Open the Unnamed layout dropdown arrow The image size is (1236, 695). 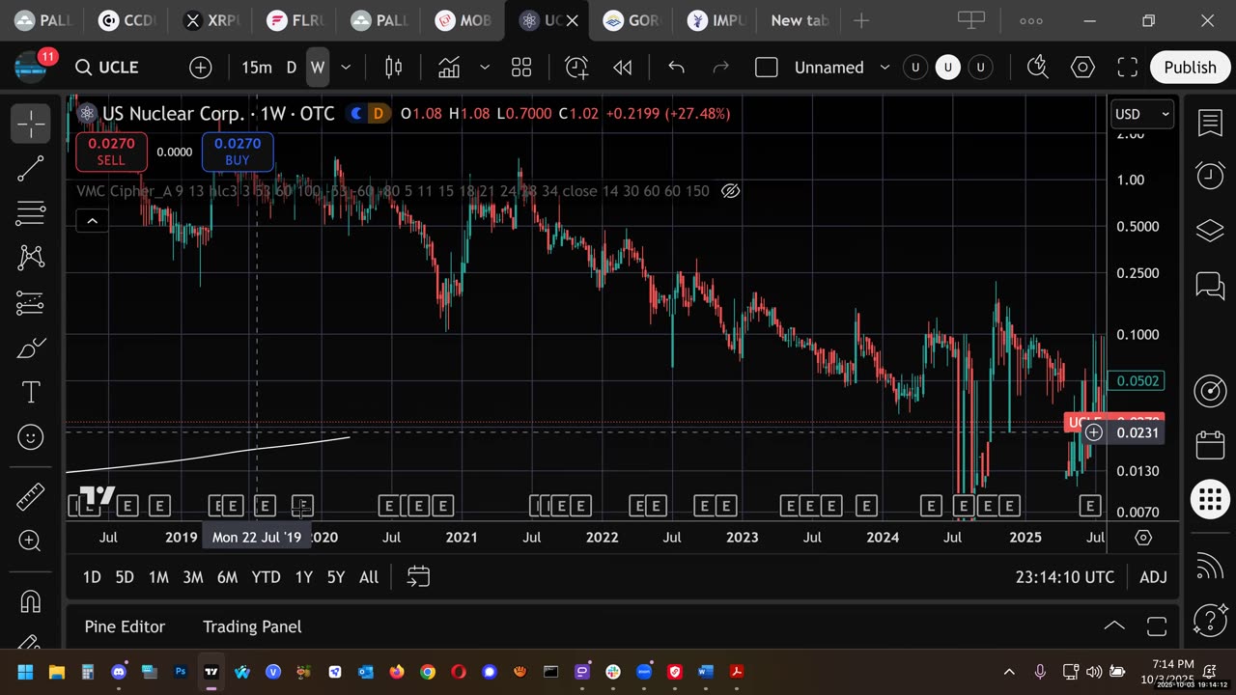[885, 67]
